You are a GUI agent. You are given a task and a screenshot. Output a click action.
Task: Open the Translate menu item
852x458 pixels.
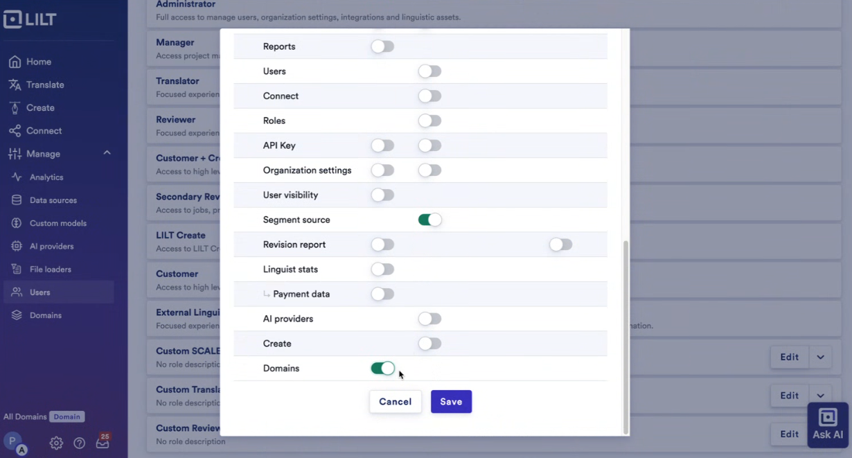pos(45,85)
